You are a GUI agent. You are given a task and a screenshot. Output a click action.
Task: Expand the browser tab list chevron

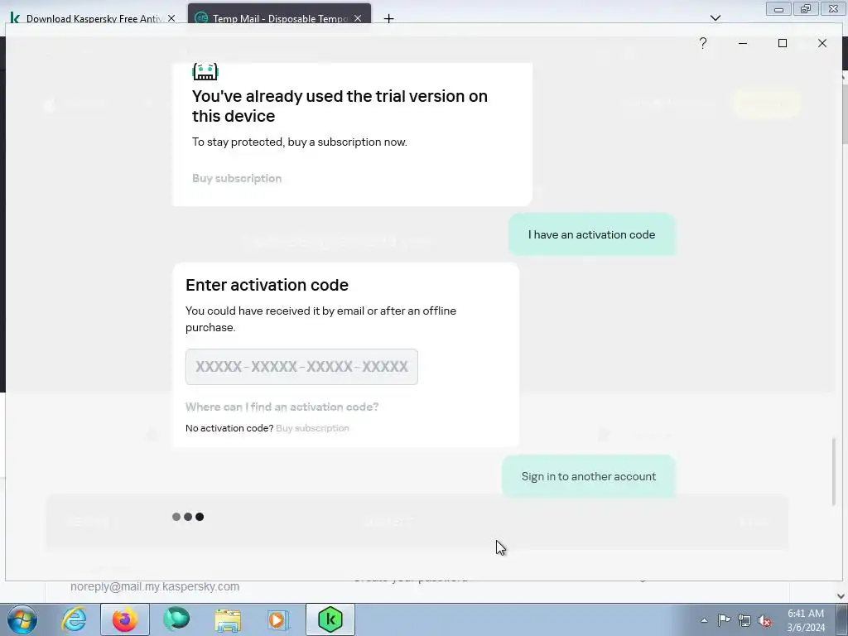(x=715, y=18)
